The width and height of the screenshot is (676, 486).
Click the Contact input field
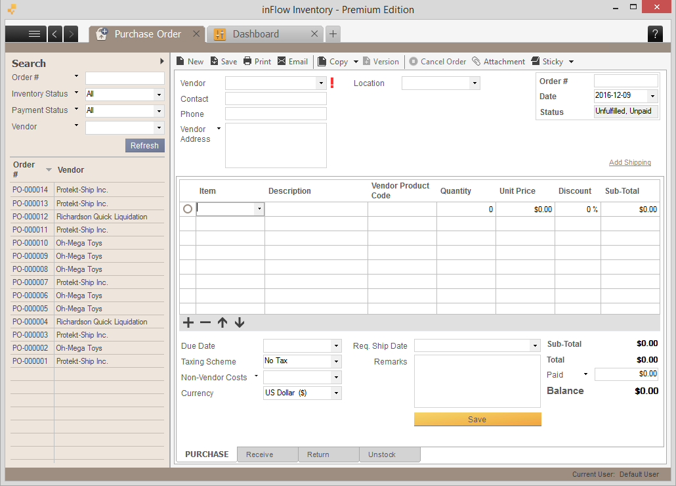[276, 99]
